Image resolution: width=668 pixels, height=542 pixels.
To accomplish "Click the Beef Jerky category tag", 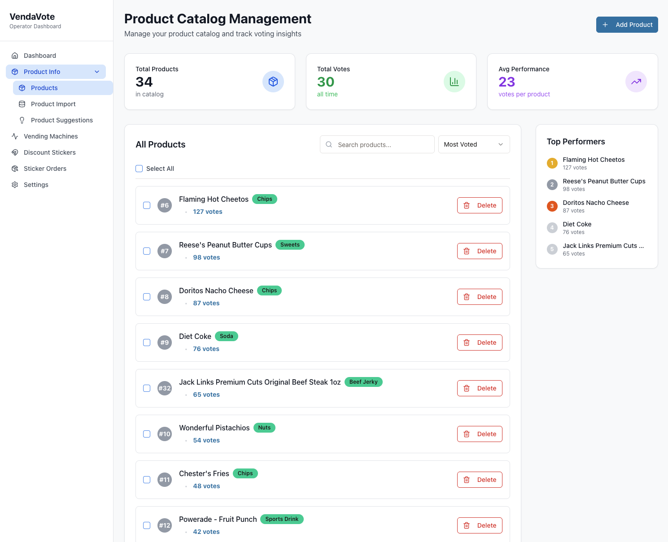I will pos(363,382).
